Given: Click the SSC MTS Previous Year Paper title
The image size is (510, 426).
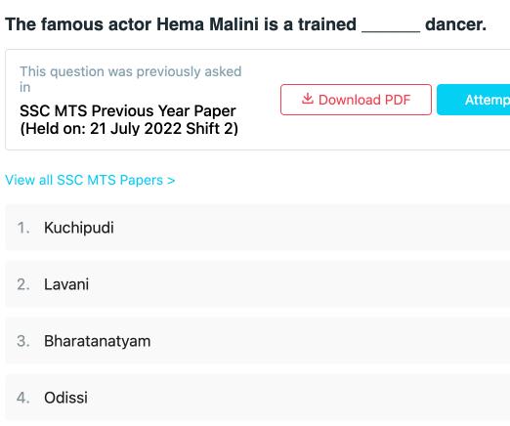Looking at the screenshot, I should (x=128, y=111).
